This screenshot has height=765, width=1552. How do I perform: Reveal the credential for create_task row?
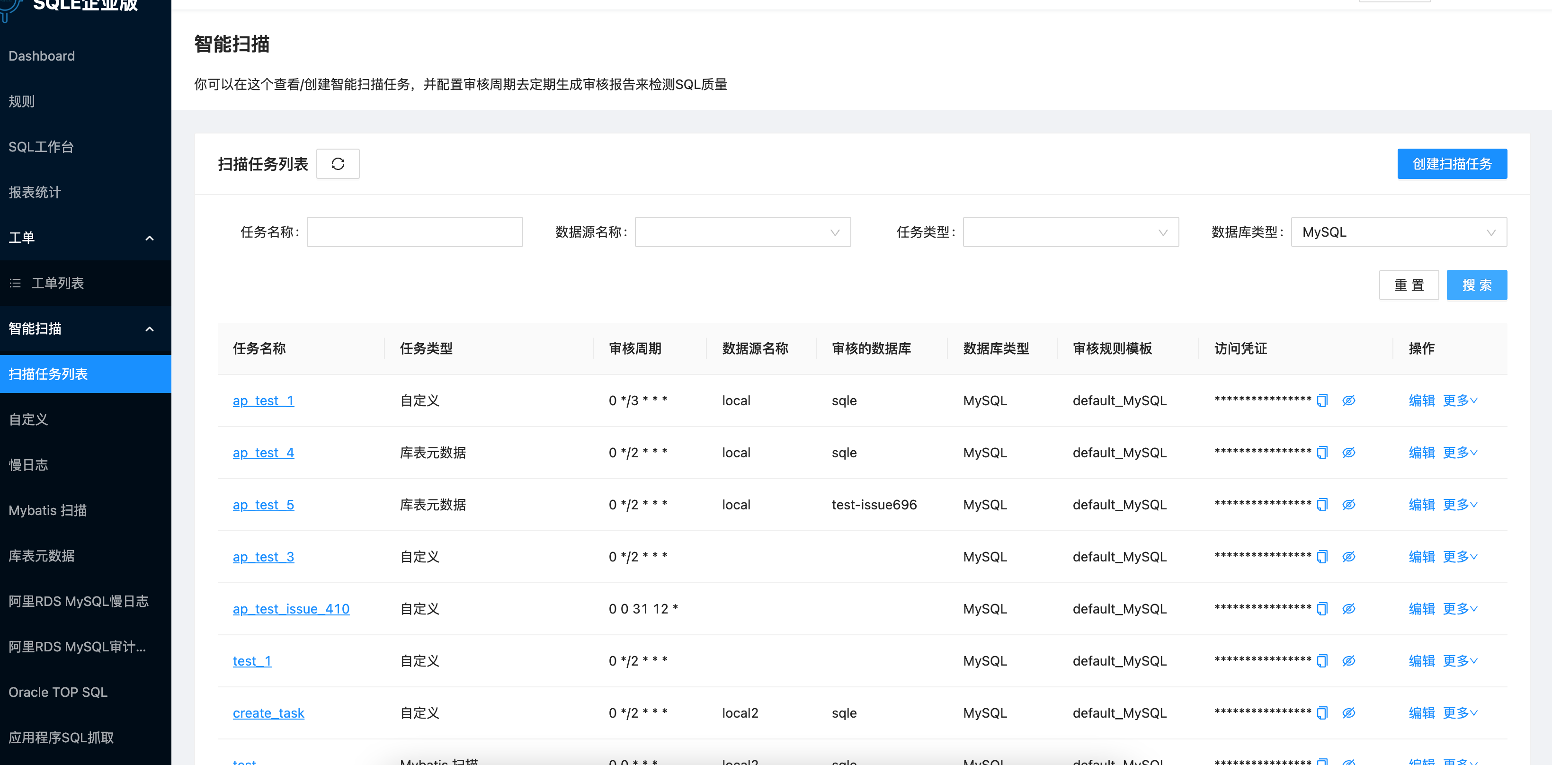tap(1349, 712)
